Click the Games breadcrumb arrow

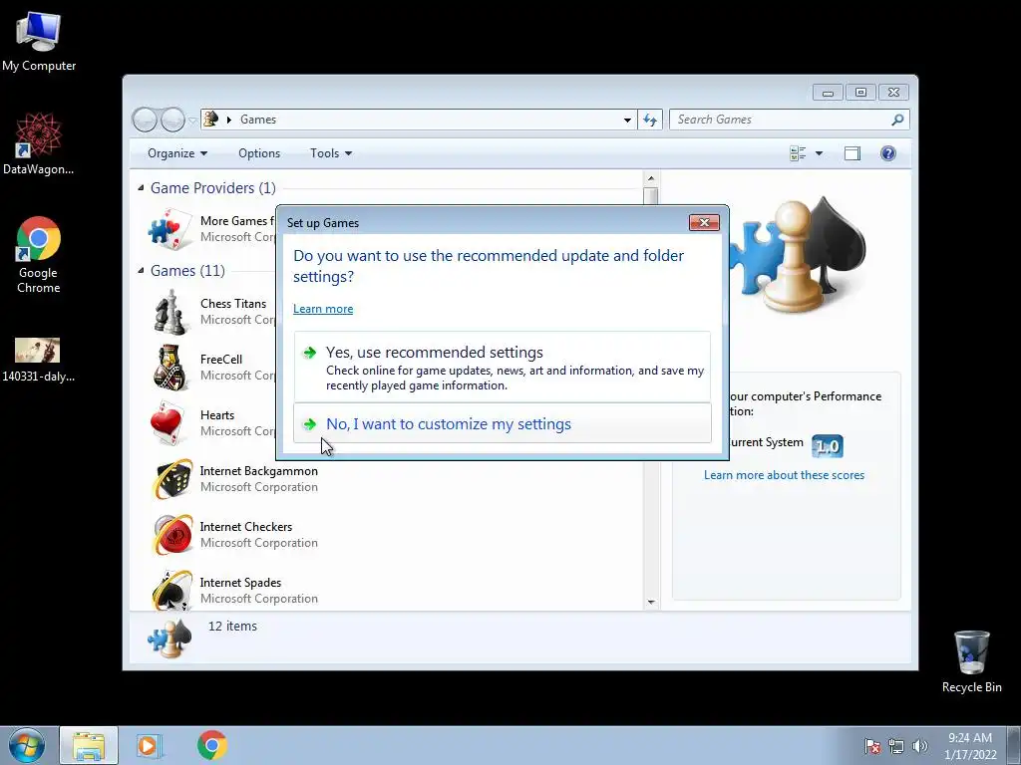(229, 120)
